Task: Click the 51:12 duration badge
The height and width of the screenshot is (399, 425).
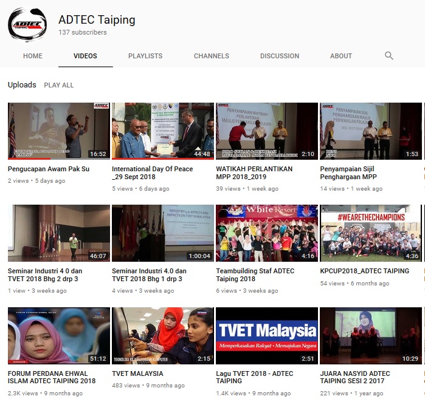Action: [98, 358]
